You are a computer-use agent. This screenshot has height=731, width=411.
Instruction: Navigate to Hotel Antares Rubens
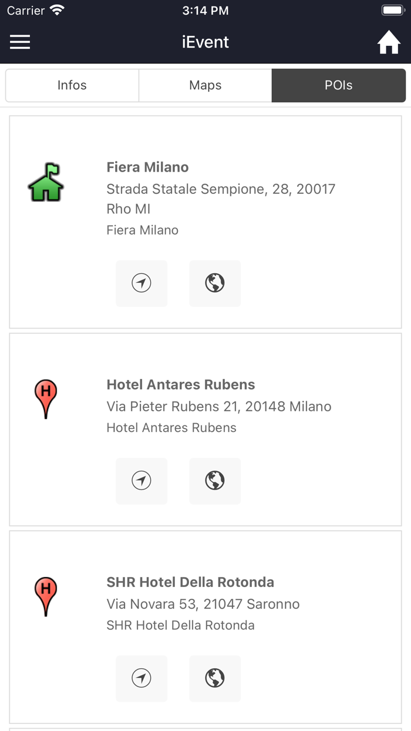142,481
